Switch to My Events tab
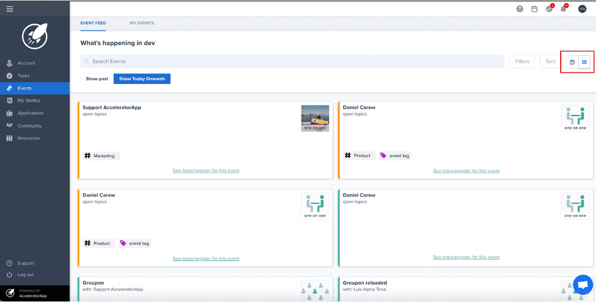596x302 pixels. coord(142,23)
